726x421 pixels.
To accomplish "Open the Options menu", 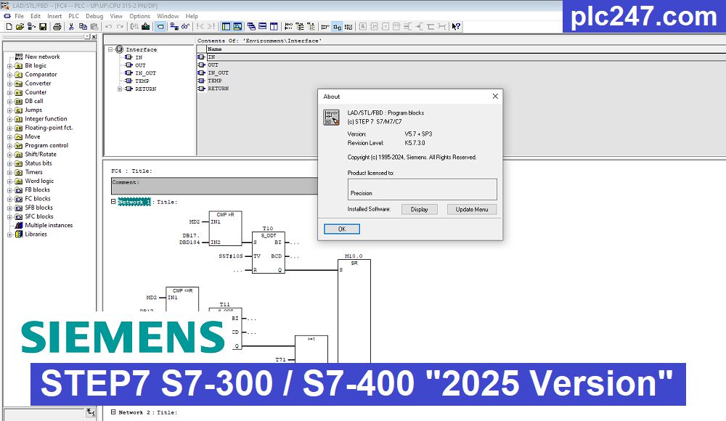I will (139, 16).
